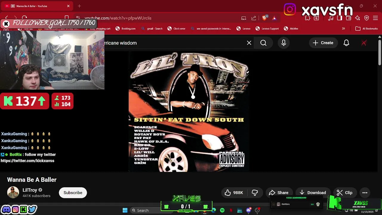Share the Wanna Be A Baller video
This screenshot has height=215, width=382.
[279, 193]
